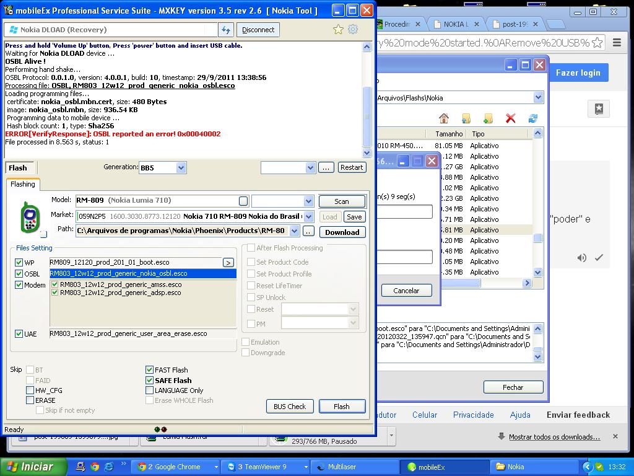Viewport: 634px width, 476px height.
Task: Click the Disconnect button
Action: click(258, 30)
